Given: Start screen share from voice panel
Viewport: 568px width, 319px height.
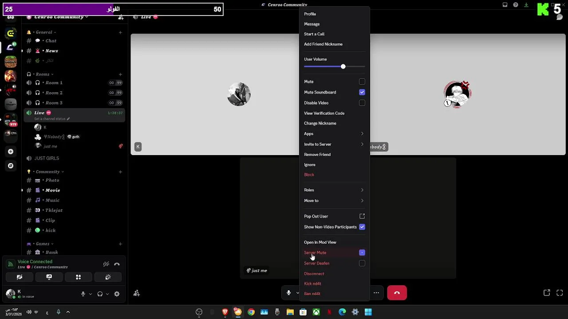Looking at the screenshot, I should pyautogui.click(x=49, y=277).
